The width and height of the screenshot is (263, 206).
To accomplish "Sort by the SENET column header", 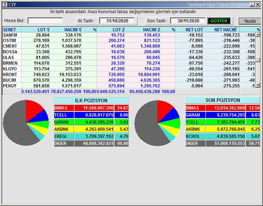I will tap(12, 30).
